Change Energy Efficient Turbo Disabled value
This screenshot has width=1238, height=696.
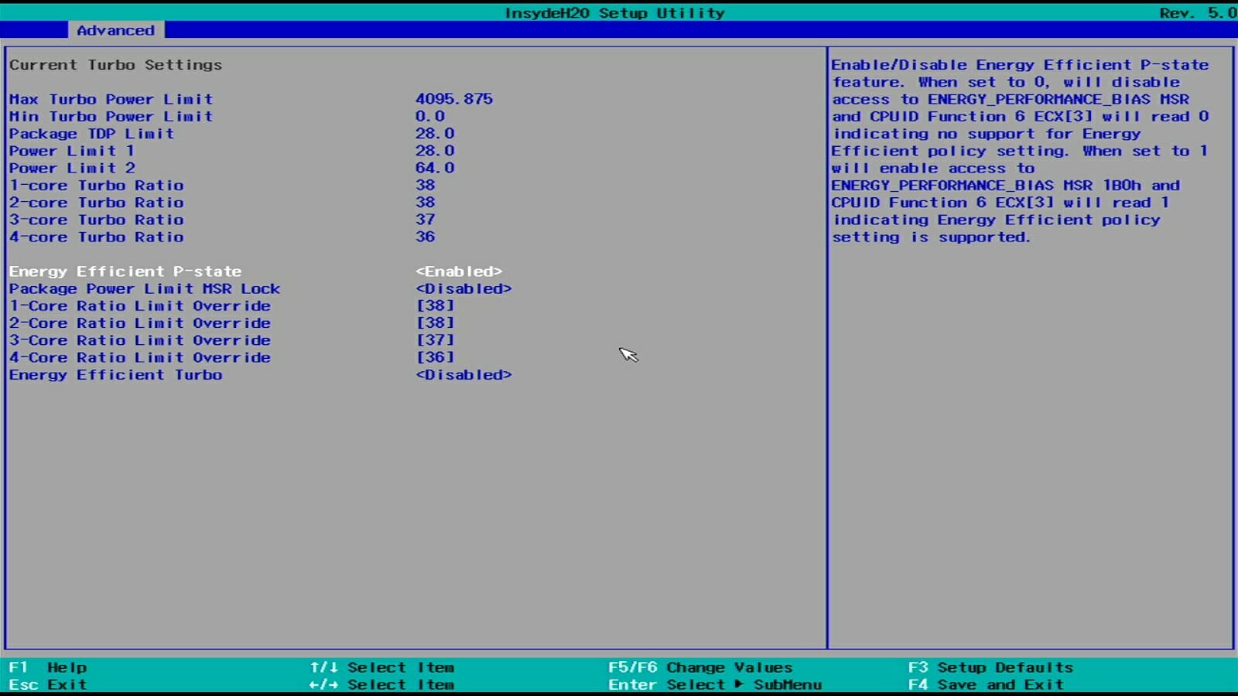click(463, 374)
